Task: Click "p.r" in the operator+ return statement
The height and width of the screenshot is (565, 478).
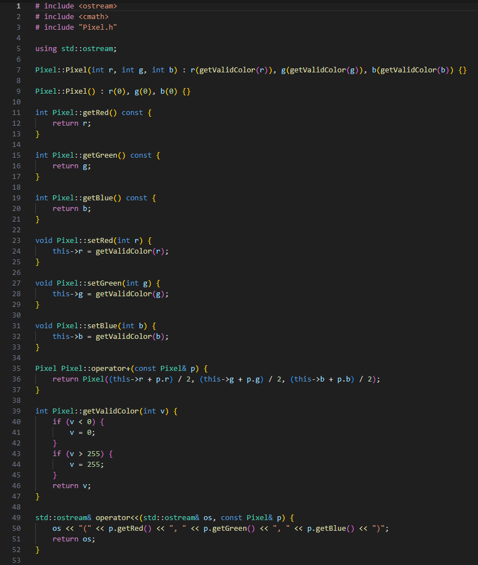Action: (163, 379)
